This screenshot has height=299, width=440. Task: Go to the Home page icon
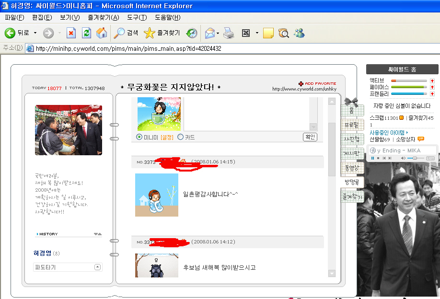tap(102, 33)
